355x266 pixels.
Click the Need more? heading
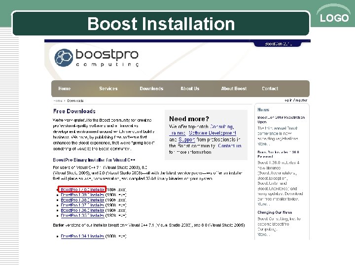point(189,119)
